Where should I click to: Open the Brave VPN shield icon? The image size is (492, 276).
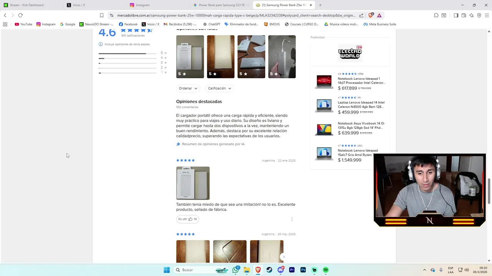point(479,15)
